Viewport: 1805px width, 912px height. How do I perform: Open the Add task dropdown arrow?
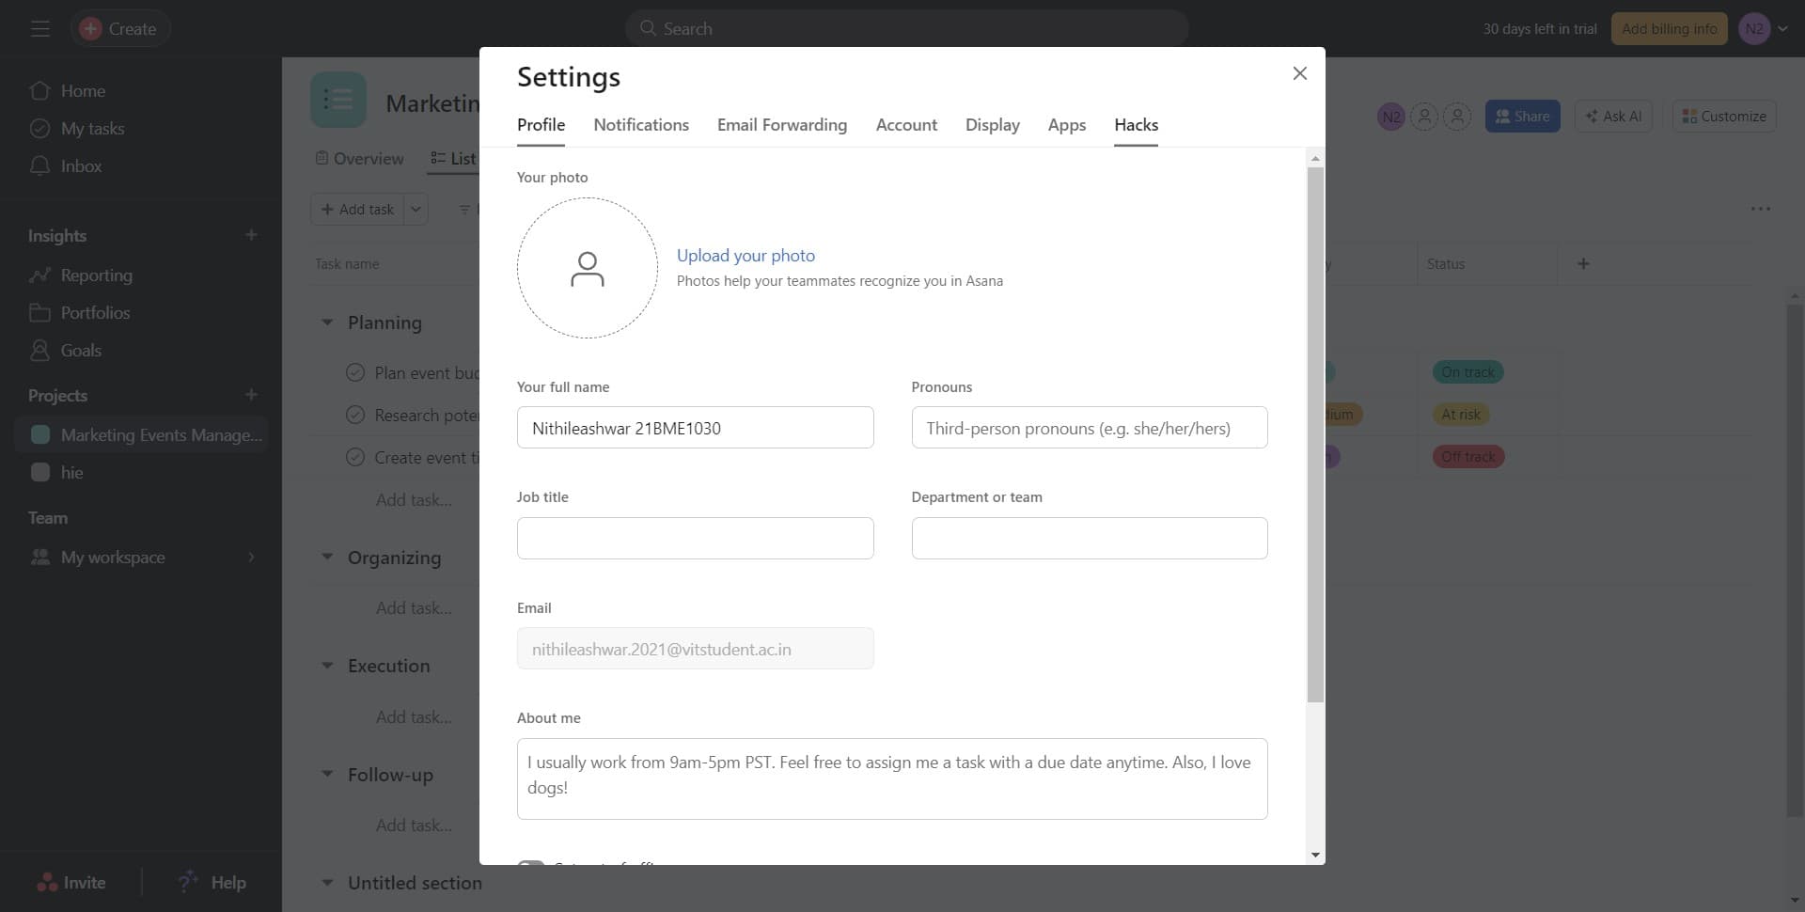point(416,209)
